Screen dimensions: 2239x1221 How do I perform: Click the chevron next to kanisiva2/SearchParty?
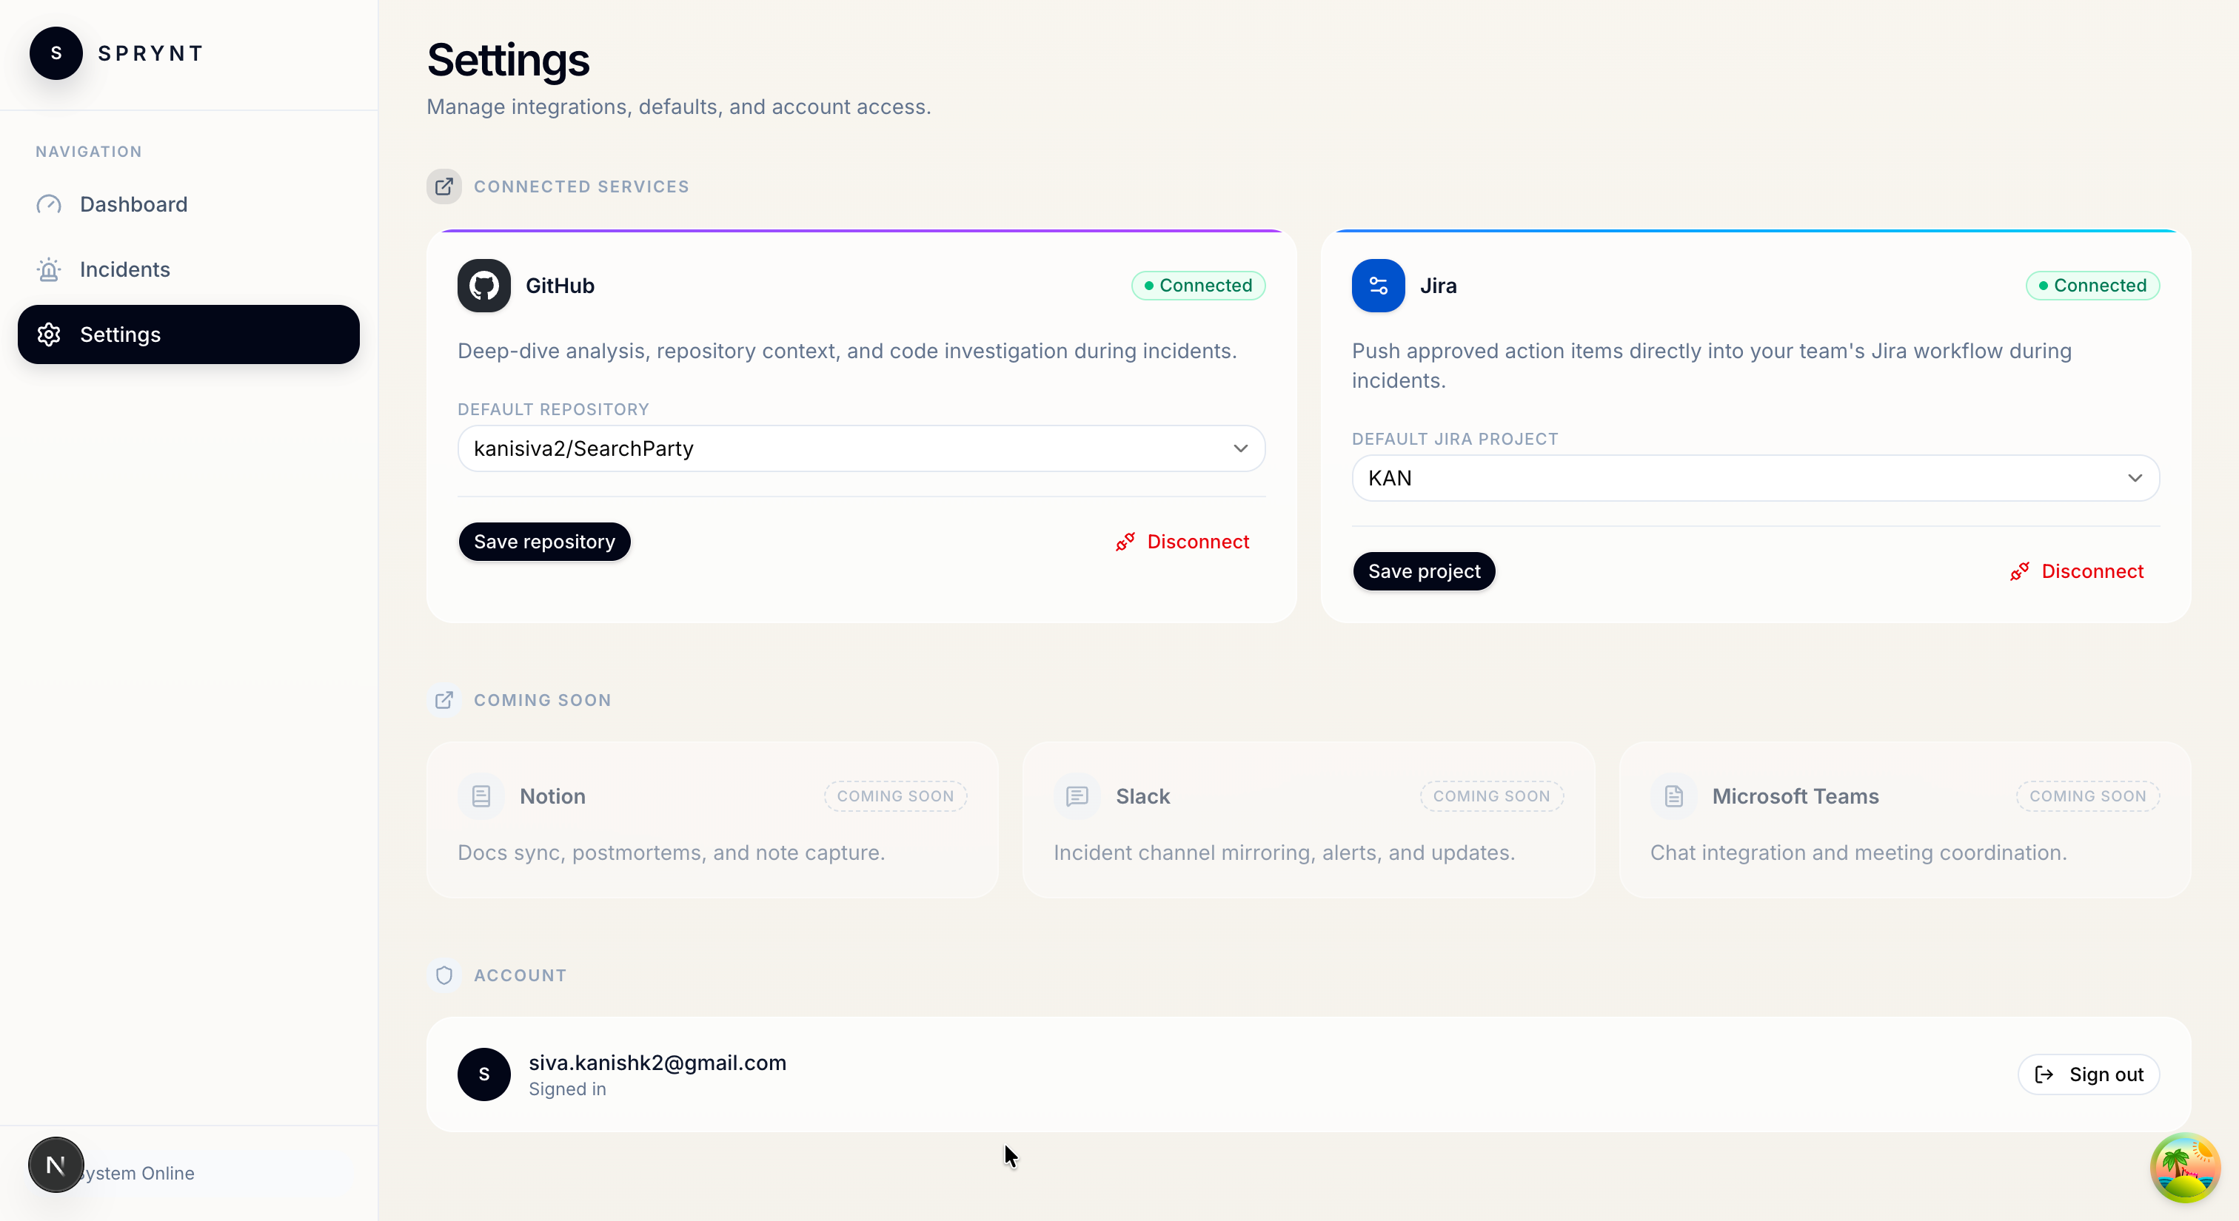tap(1240, 449)
